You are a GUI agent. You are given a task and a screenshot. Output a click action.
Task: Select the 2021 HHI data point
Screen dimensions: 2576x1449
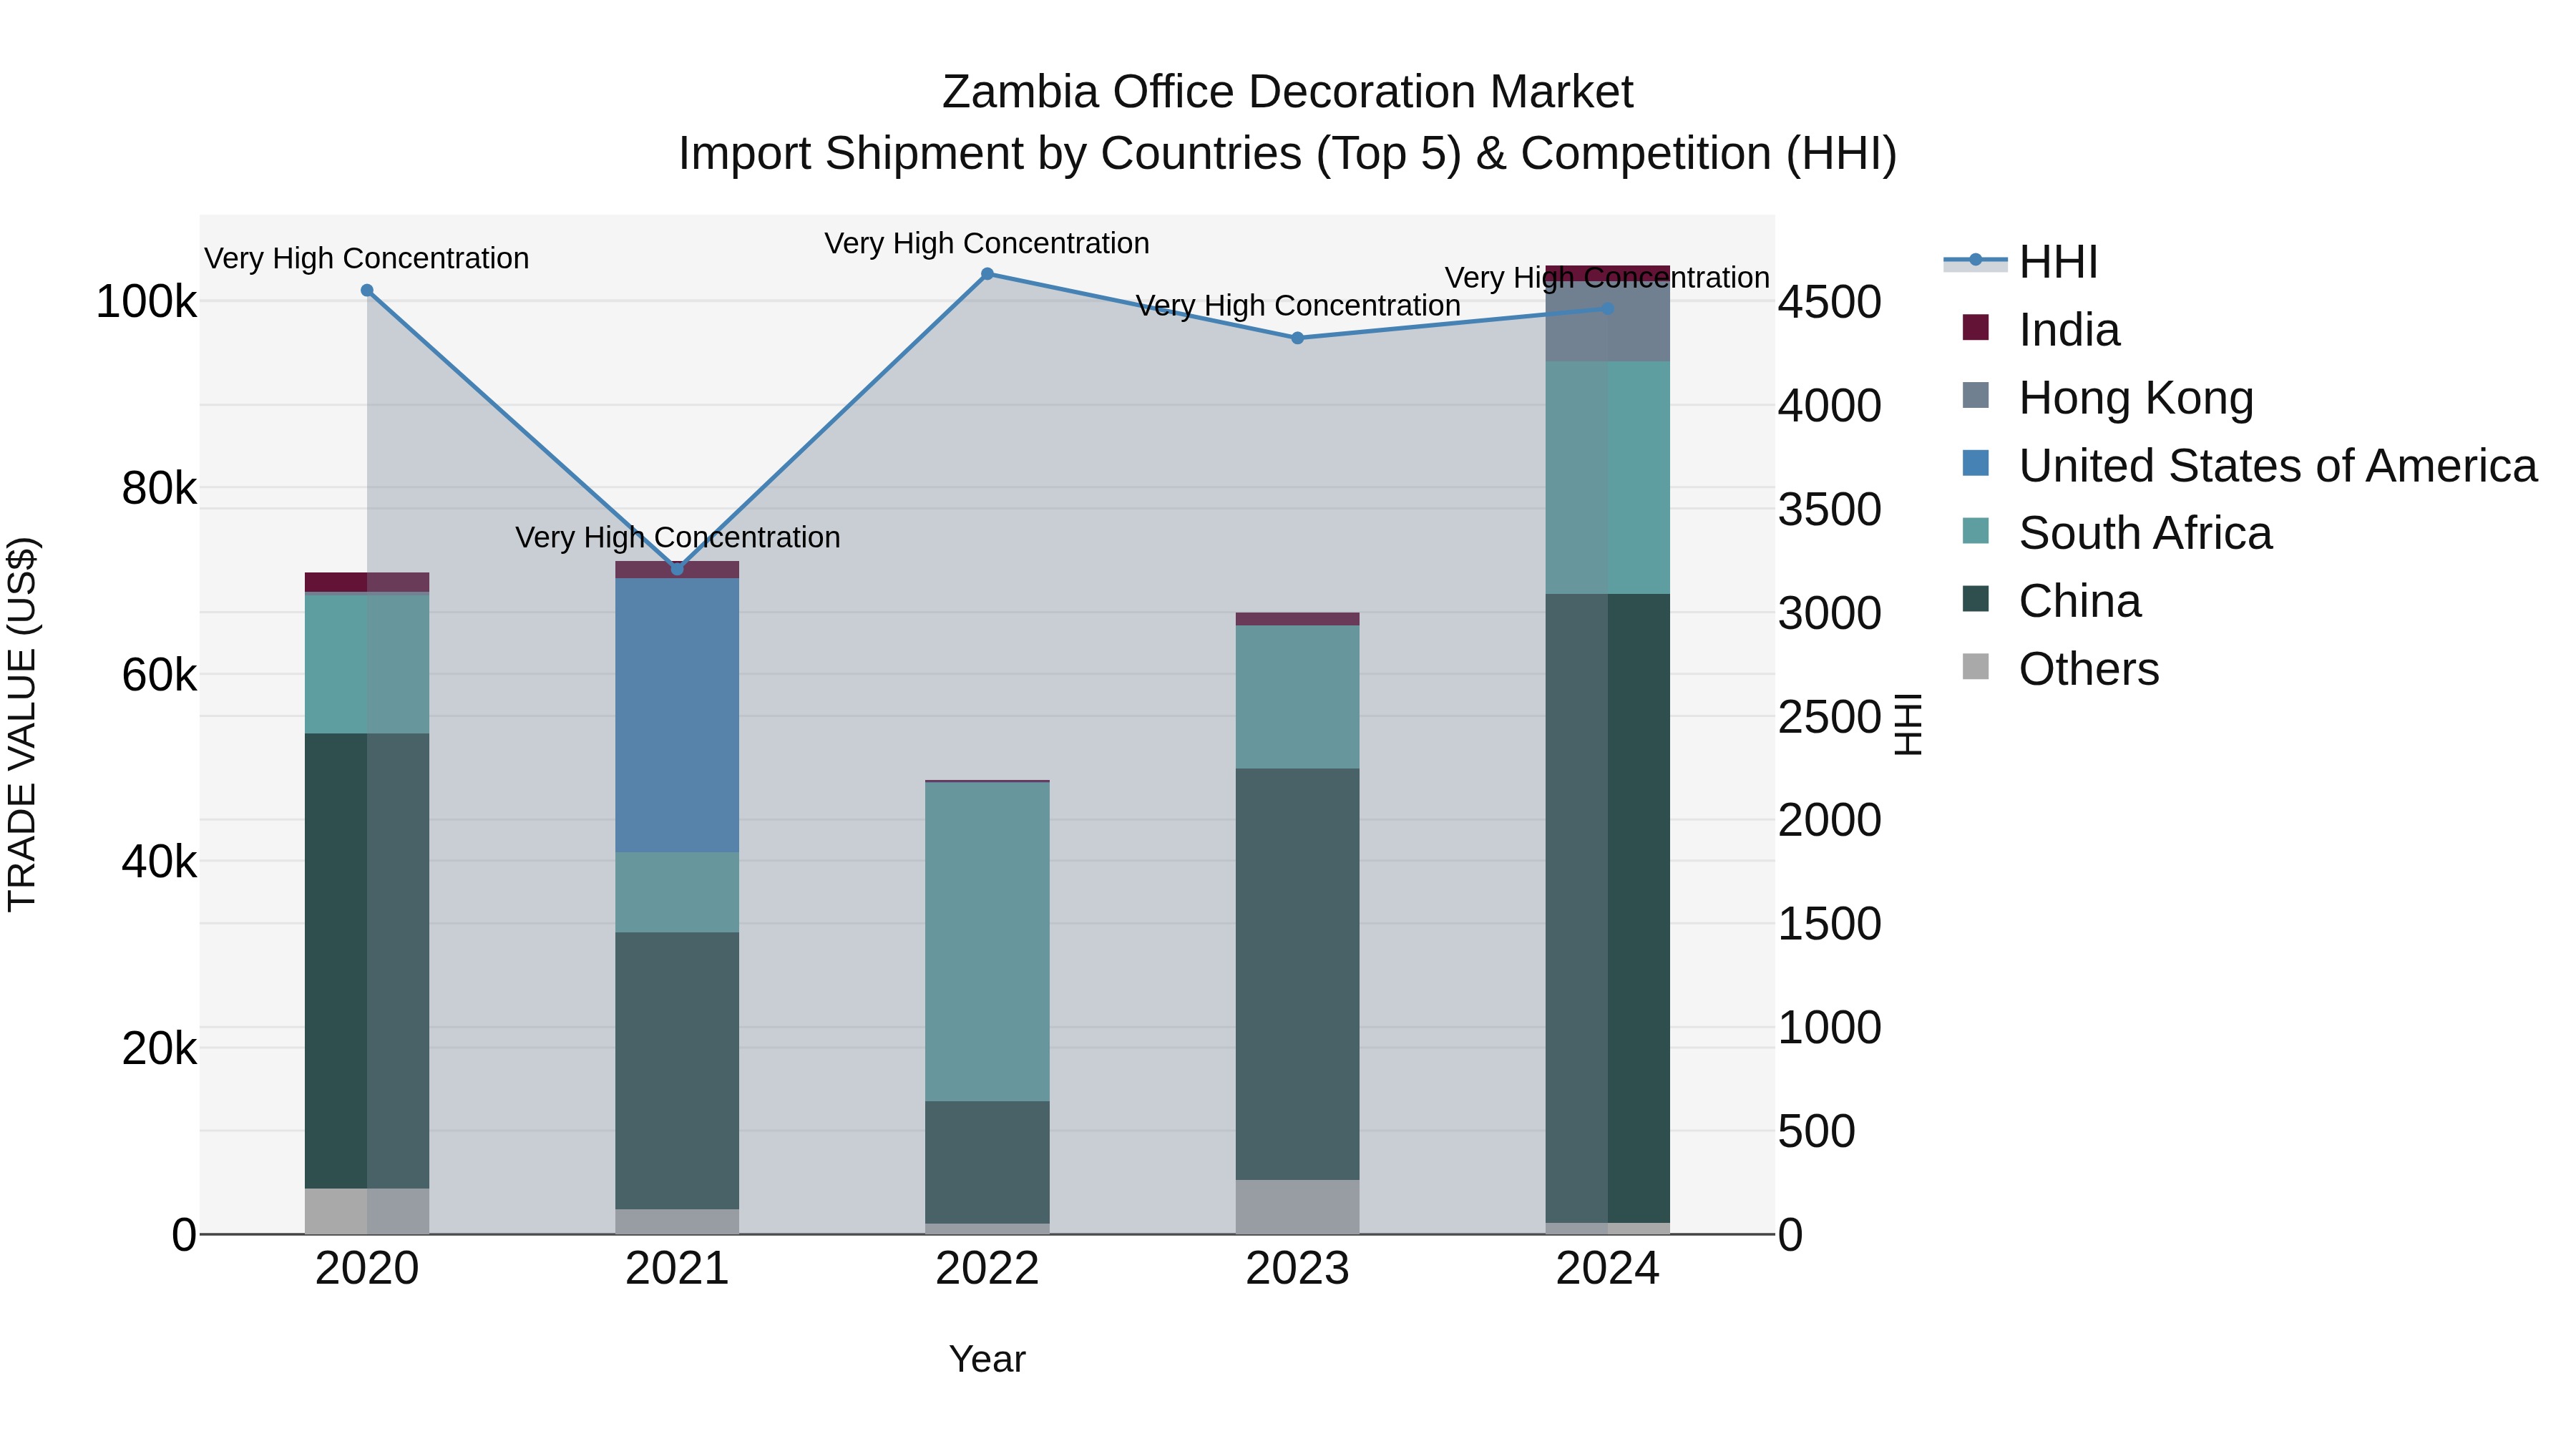point(677,568)
